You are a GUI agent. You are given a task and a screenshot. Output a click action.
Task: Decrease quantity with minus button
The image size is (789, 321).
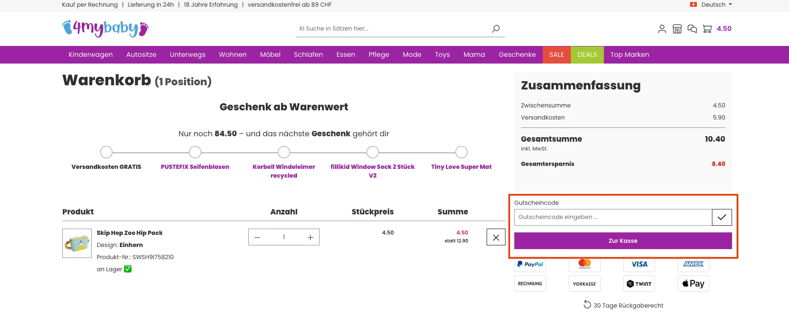click(x=258, y=237)
